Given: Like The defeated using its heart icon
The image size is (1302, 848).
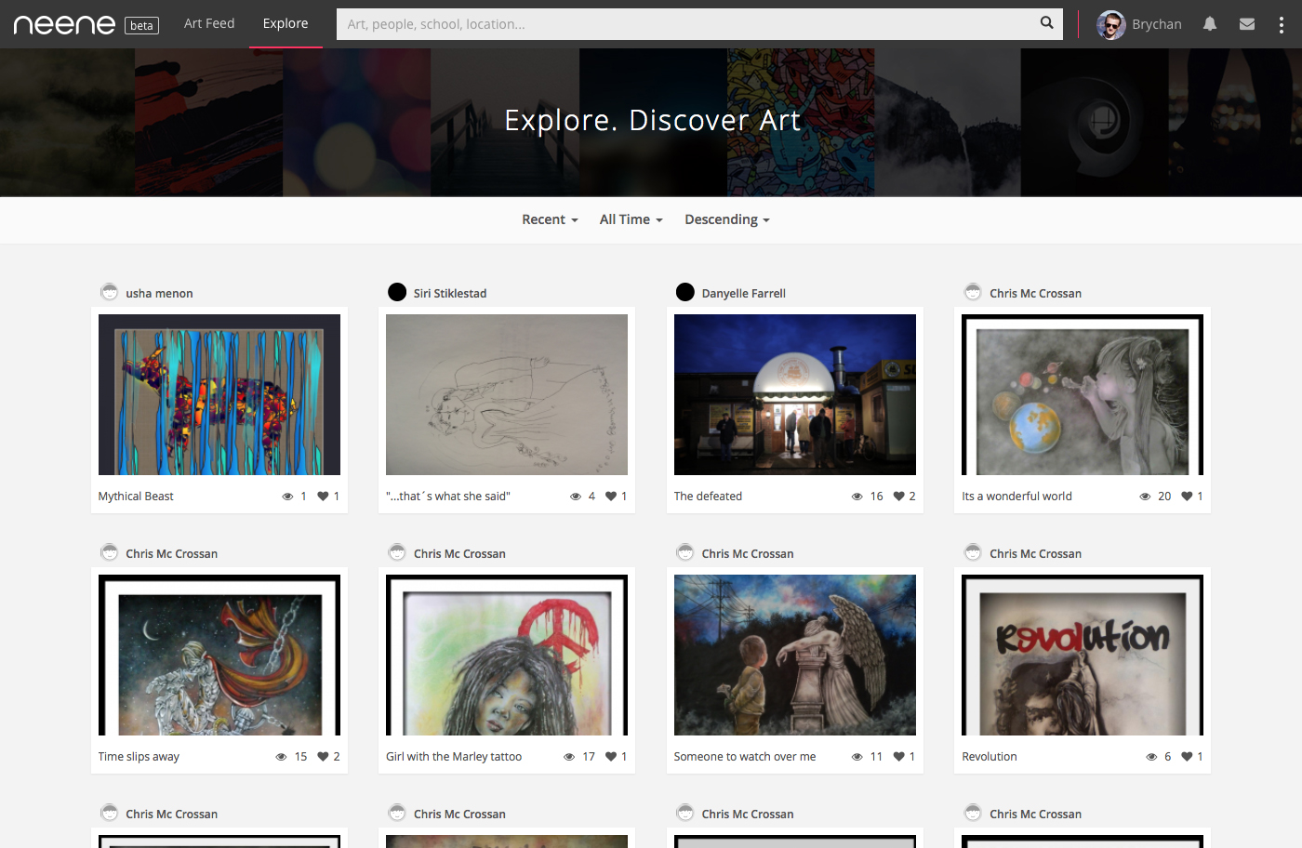Looking at the screenshot, I should 898,497.
